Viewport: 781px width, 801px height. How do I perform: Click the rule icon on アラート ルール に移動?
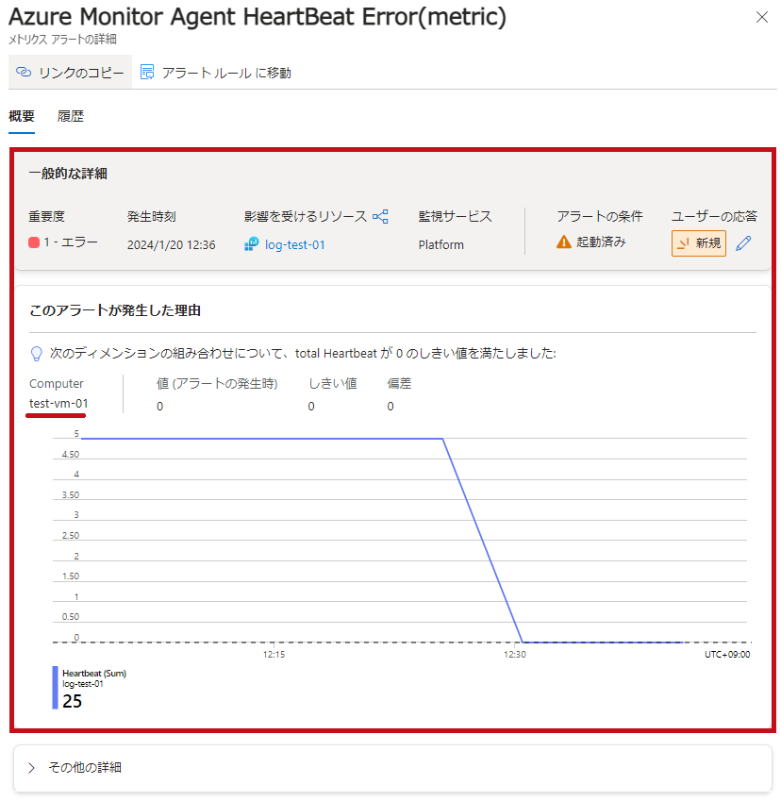point(147,72)
